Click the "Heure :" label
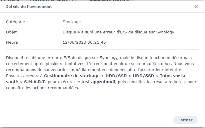 (13, 42)
